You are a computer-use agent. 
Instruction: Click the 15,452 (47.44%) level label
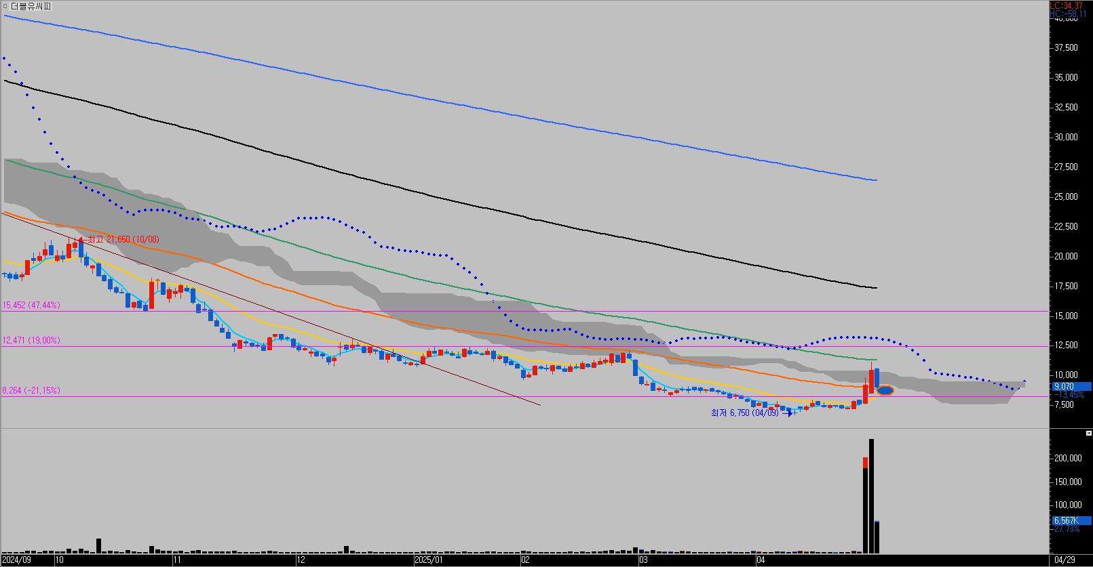[31, 306]
